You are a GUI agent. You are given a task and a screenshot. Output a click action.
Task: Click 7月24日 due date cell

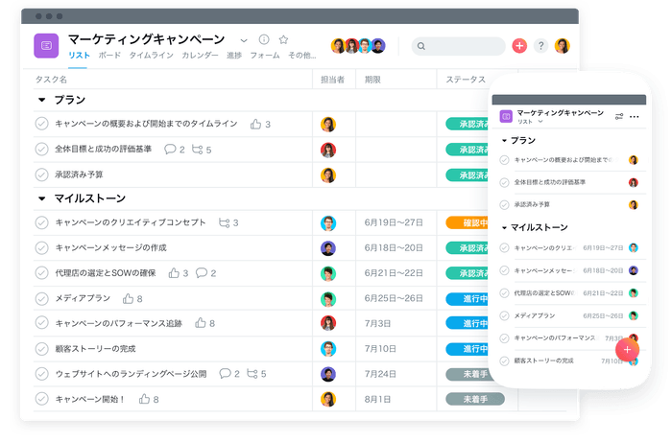[x=380, y=374]
